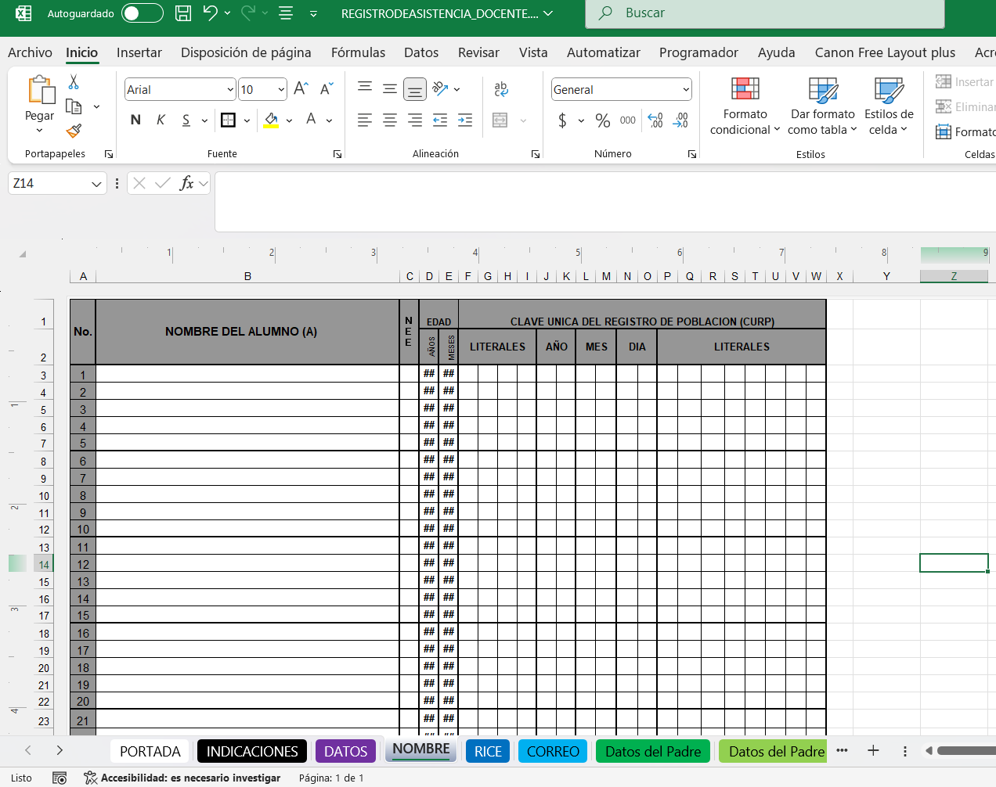996x787 pixels.
Task: Click the Format Painter brush icon
Action: (x=74, y=131)
